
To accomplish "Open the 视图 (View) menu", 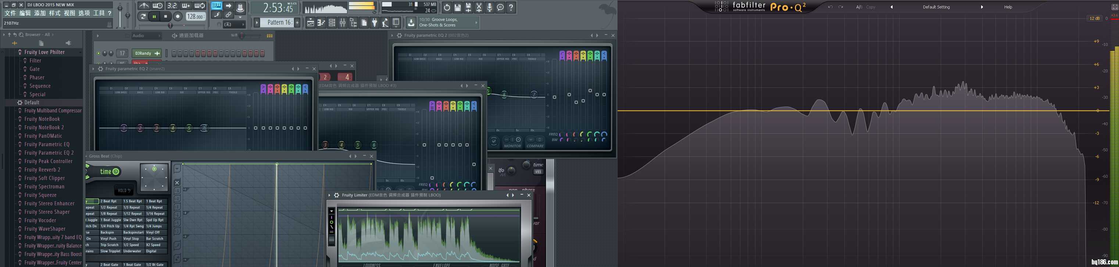I will (69, 13).
